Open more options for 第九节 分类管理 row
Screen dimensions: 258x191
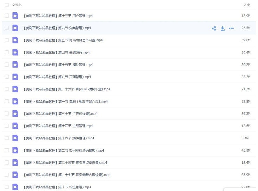pyautogui.click(x=231, y=28)
